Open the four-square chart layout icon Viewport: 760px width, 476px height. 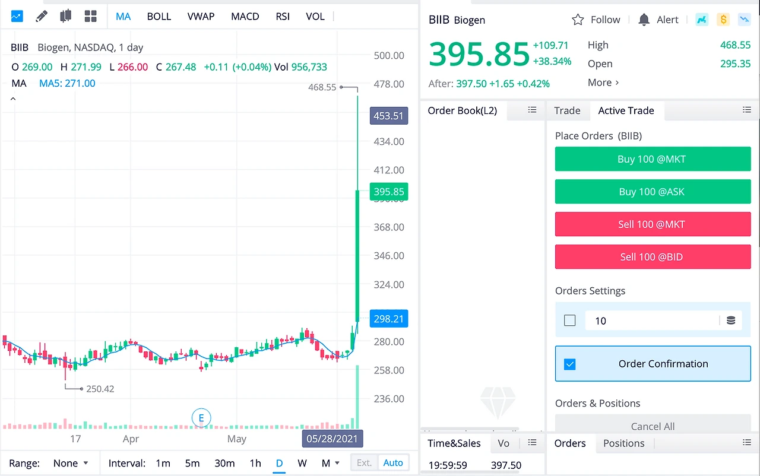(90, 16)
